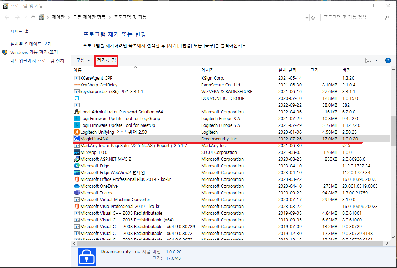Click the MFxApp 1.0.0 icon
397x268 pixels.
point(77,152)
